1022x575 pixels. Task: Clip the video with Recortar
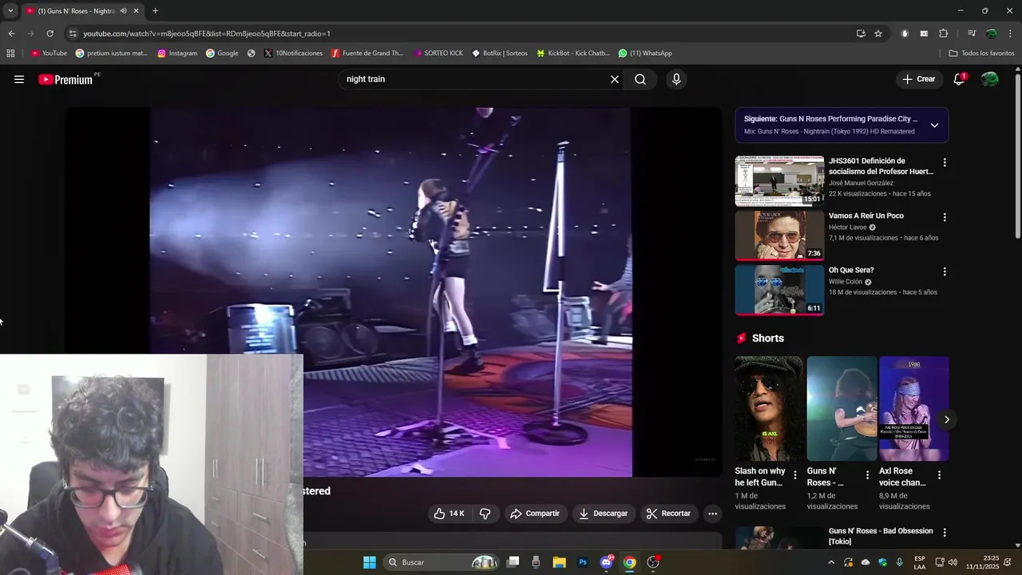(669, 514)
